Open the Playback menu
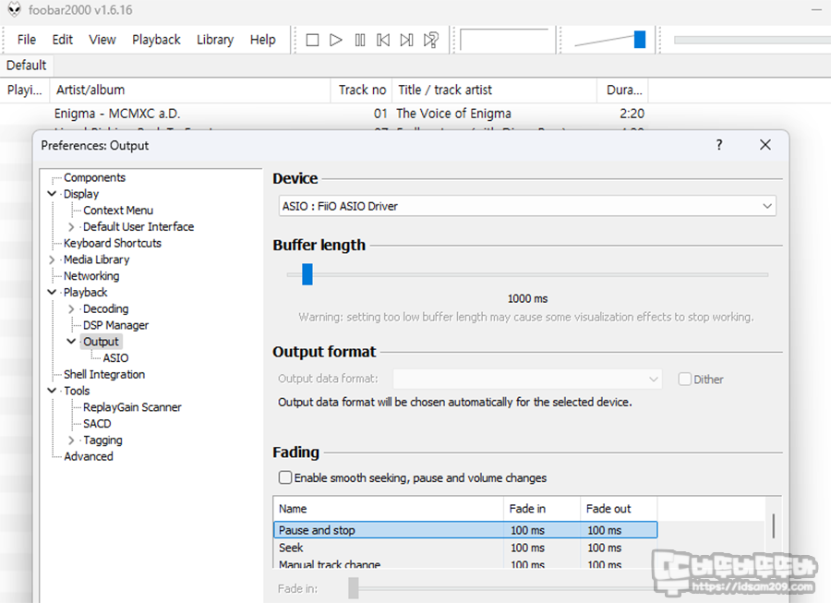 (156, 40)
